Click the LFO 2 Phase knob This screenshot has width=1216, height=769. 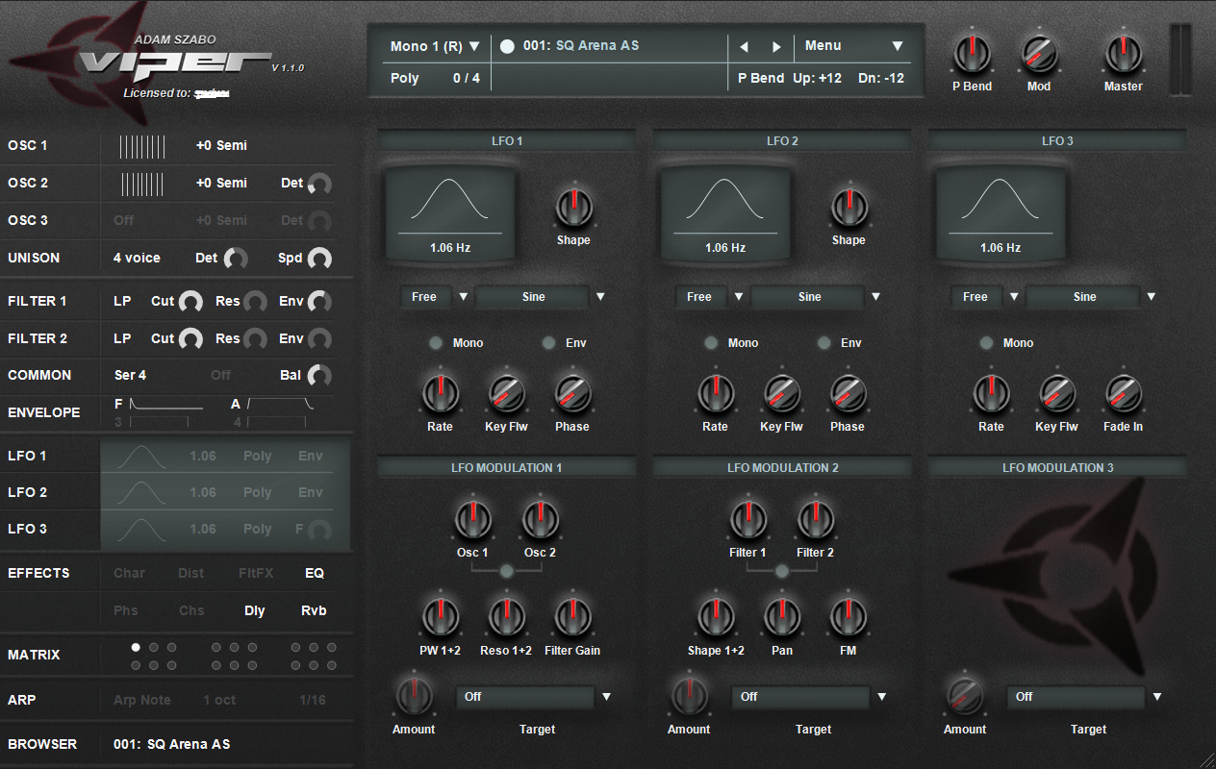coord(847,392)
